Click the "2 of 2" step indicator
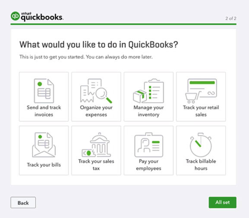249x218 pixels. click(230, 19)
